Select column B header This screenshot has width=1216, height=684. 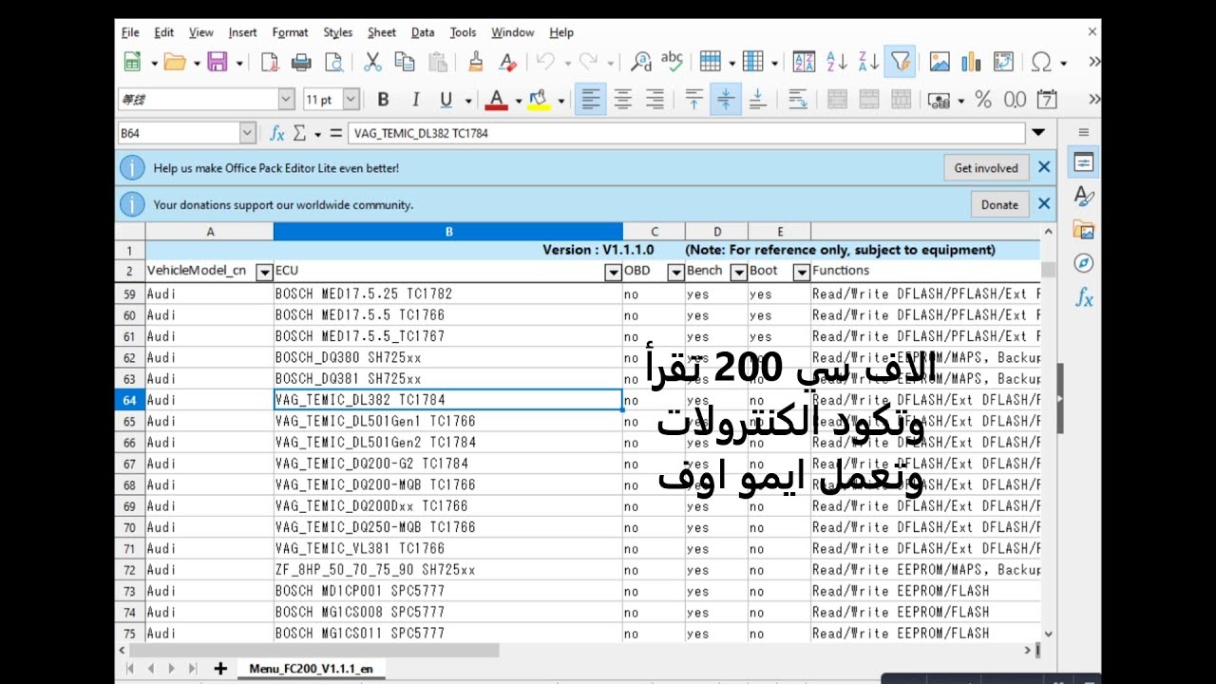click(x=448, y=232)
